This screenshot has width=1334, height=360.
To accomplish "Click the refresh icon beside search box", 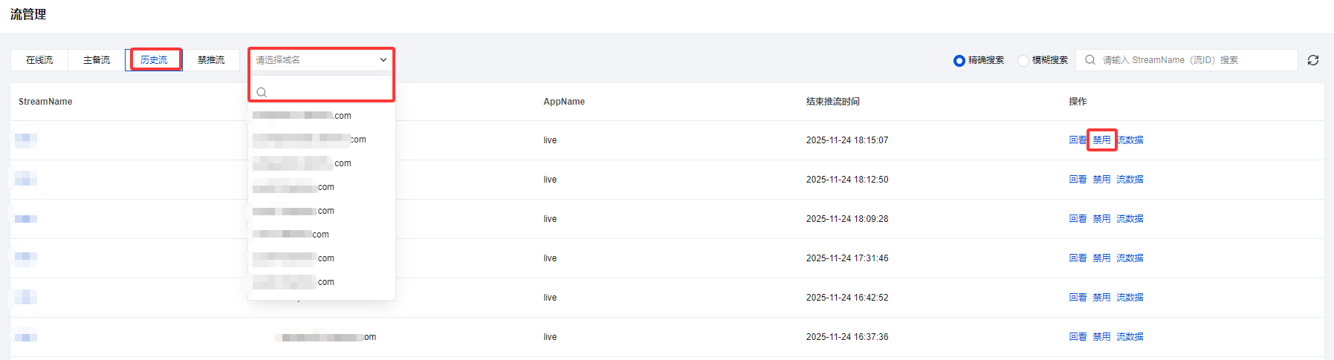I will [x=1313, y=60].
